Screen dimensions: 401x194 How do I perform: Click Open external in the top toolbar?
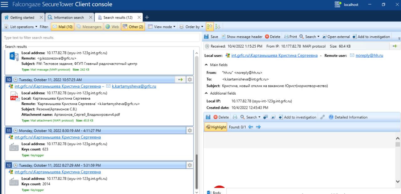(x=336, y=37)
